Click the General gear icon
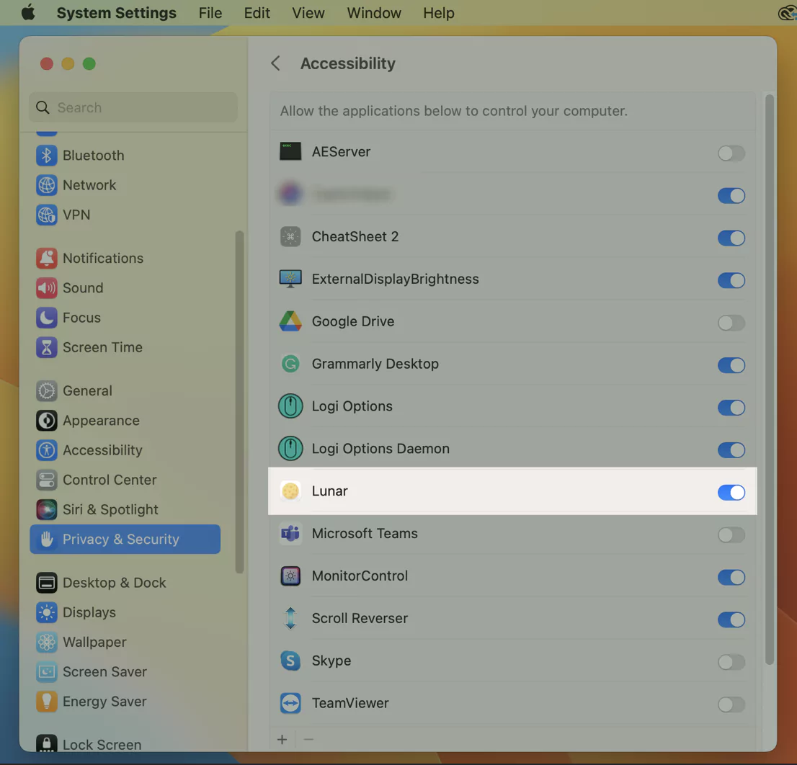This screenshot has height=765, width=797. (x=46, y=390)
